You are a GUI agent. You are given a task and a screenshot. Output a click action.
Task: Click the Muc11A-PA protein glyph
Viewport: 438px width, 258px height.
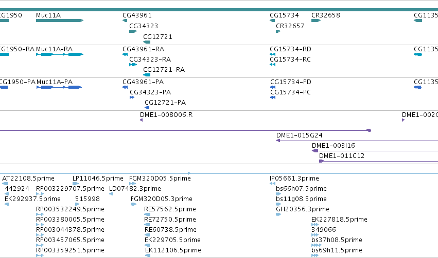(59, 87)
